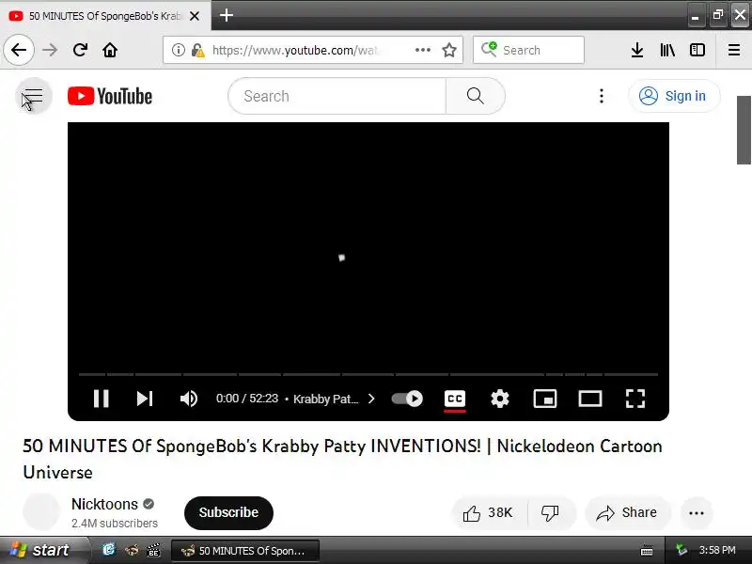Click the Sign in button

tap(674, 96)
